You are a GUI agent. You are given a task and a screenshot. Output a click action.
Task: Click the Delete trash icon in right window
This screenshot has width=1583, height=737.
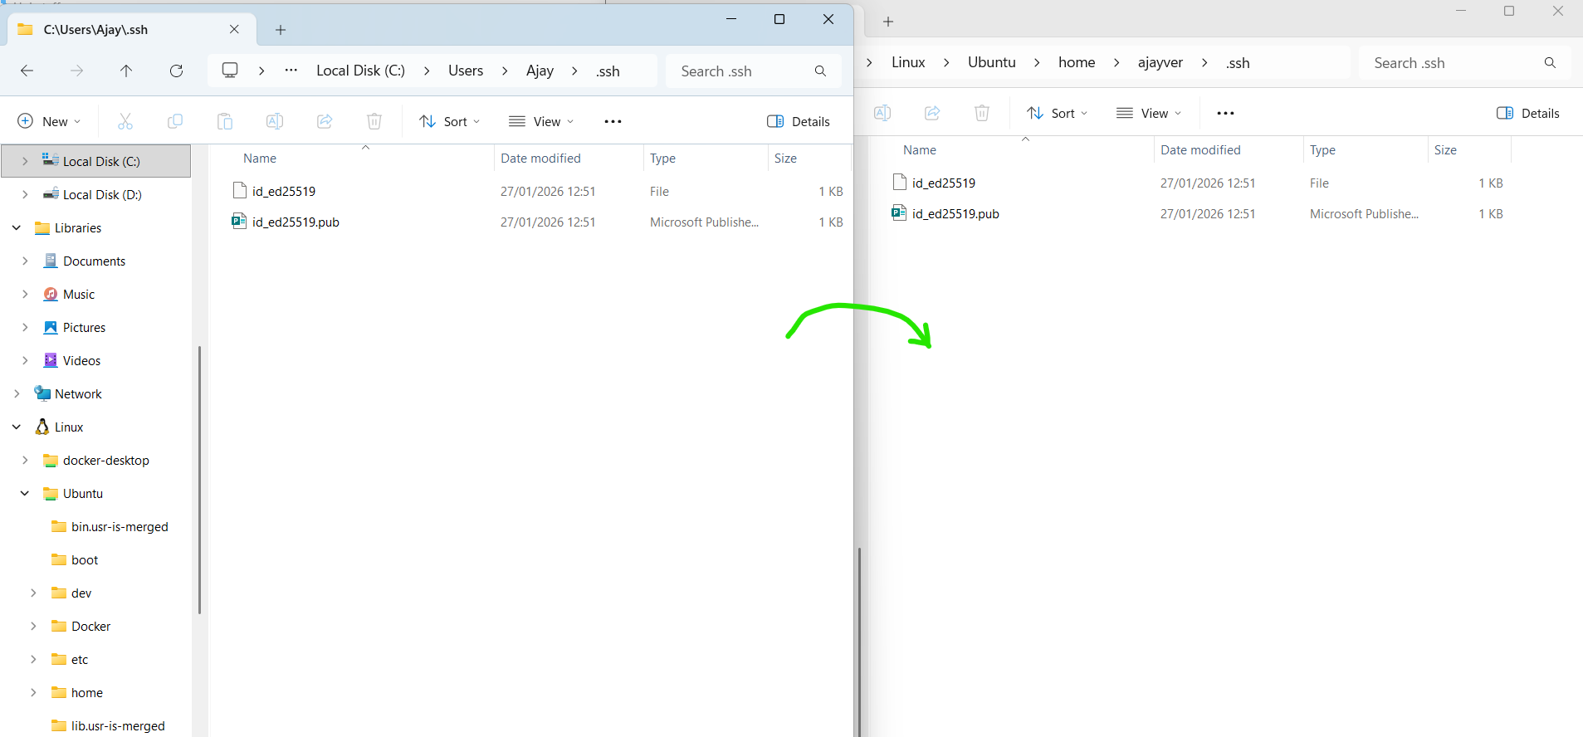coord(982,113)
